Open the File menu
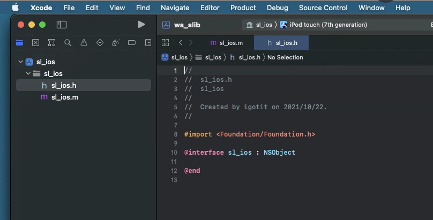This screenshot has height=220, width=433. pyautogui.click(x=69, y=7)
